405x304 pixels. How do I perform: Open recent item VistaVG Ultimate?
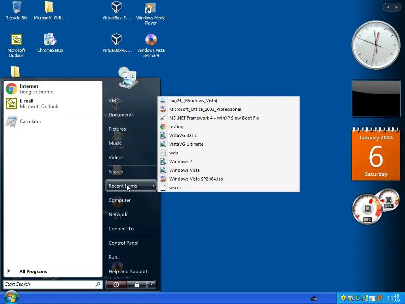pos(229,144)
